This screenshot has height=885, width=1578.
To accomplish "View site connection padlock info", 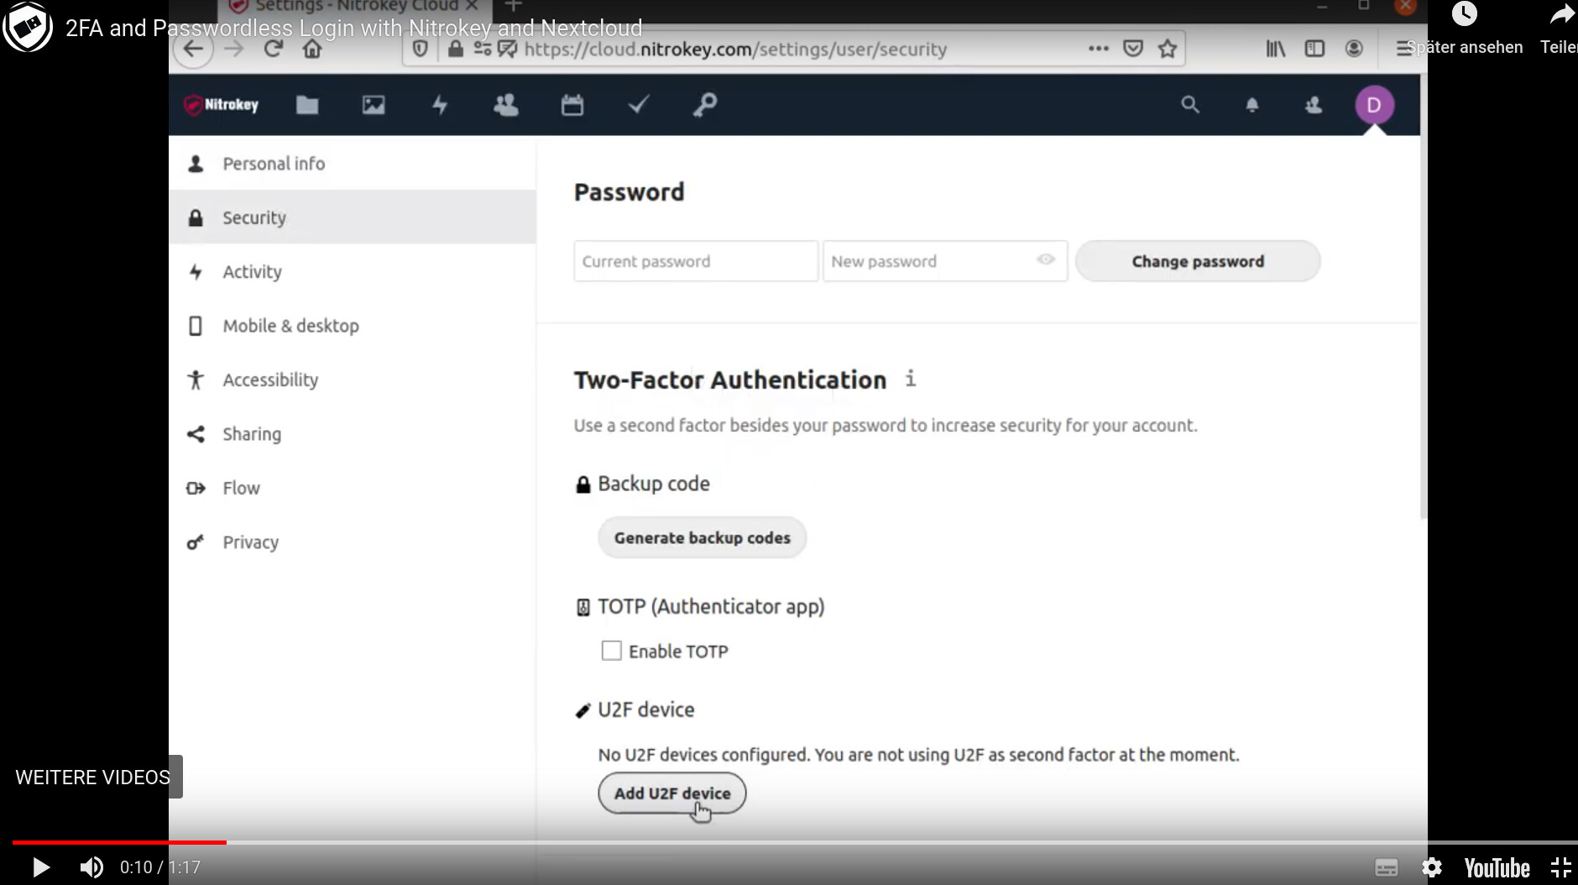I will coord(456,49).
